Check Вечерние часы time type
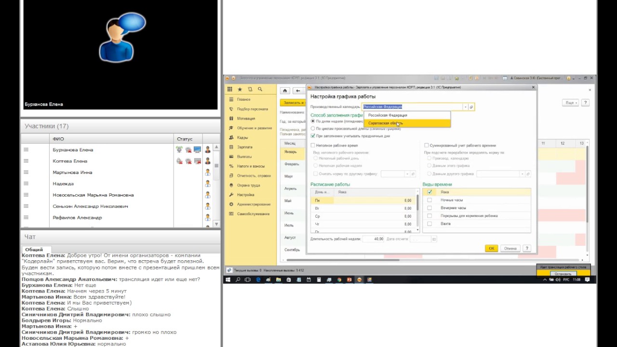The height and width of the screenshot is (347, 617). [x=429, y=208]
